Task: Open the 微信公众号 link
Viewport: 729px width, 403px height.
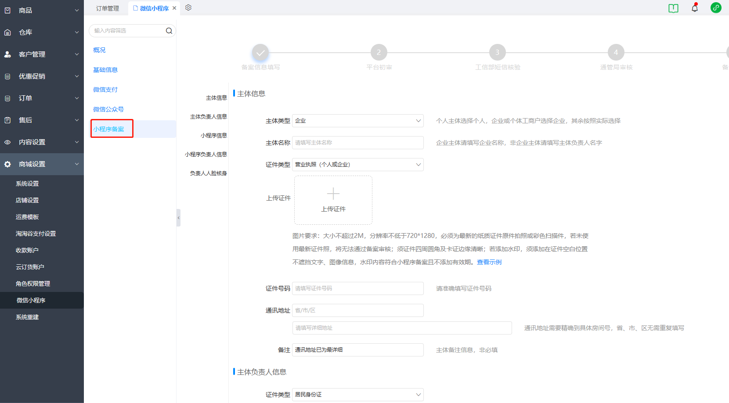Action: (x=108, y=109)
